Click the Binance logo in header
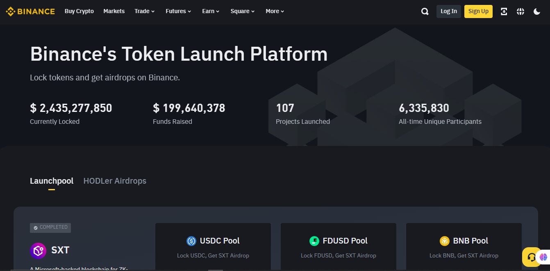 point(30,11)
